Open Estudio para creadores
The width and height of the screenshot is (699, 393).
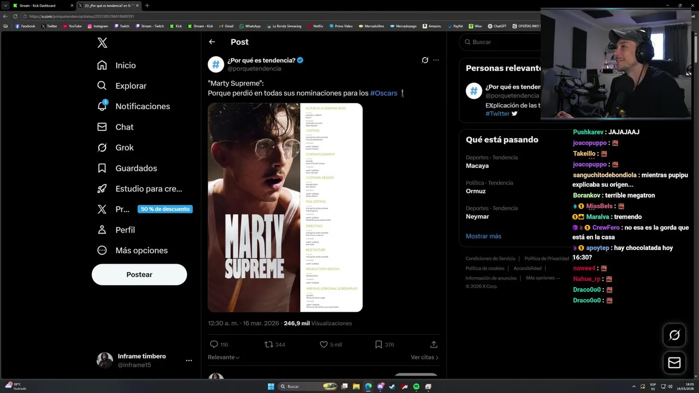coord(139,189)
